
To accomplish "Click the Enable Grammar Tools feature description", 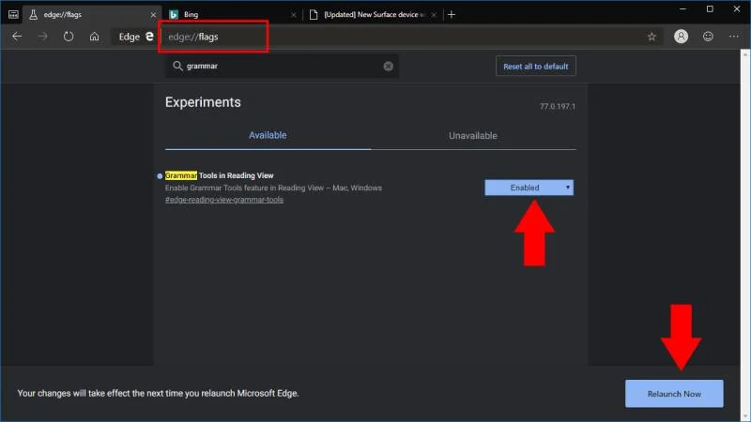I will 273,188.
